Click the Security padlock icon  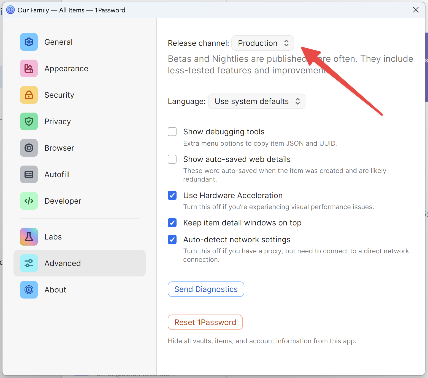pos(29,95)
